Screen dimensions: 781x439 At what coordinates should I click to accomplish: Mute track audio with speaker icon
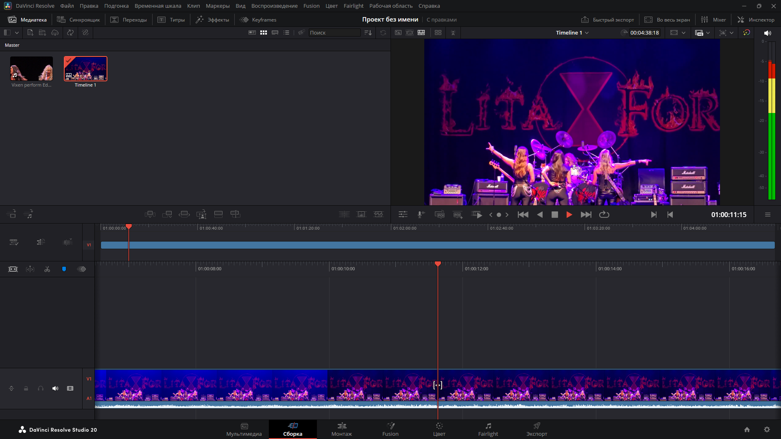(55, 389)
